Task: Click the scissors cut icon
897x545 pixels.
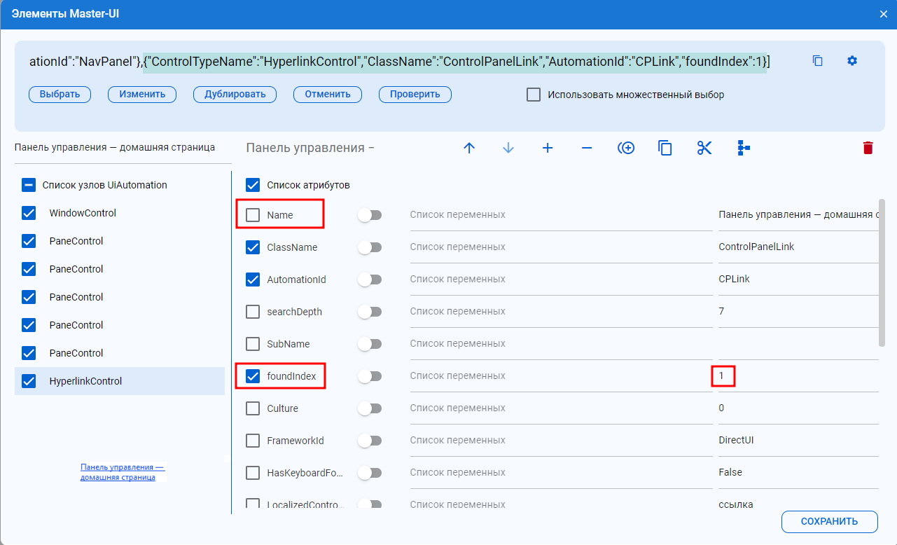Action: pos(704,148)
